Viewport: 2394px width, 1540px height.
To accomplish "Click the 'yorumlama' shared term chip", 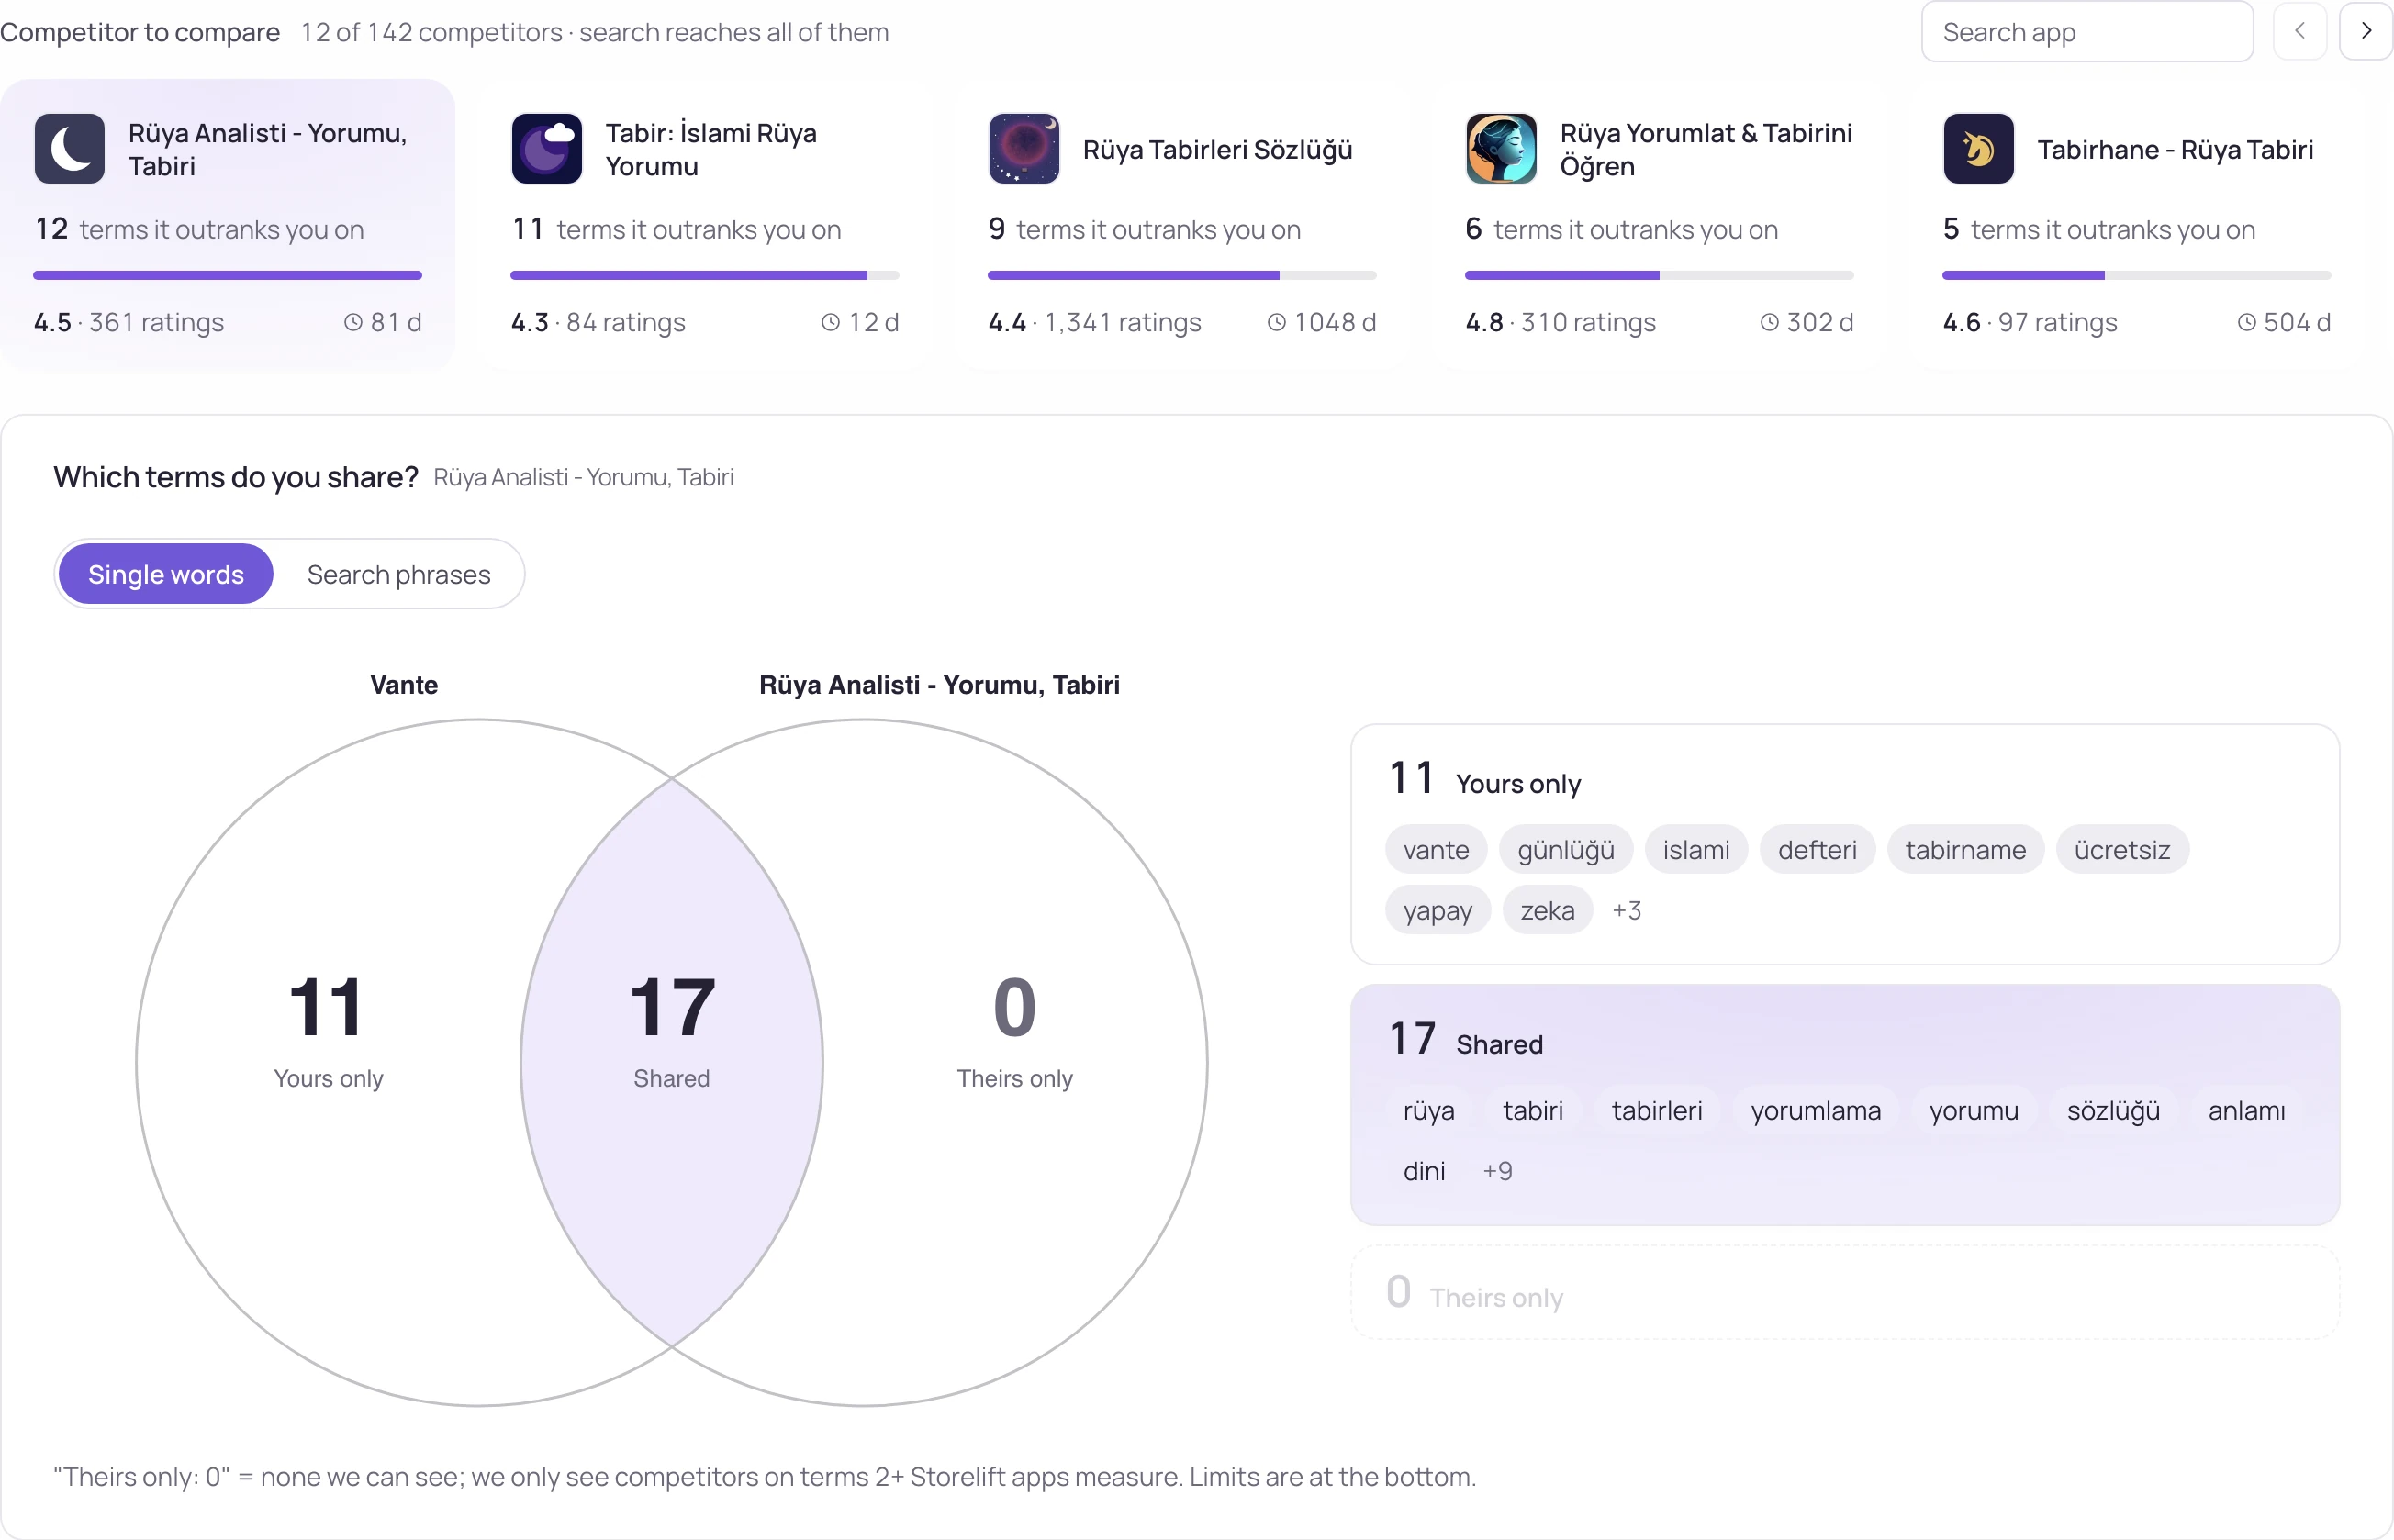I will pos(1815,1111).
